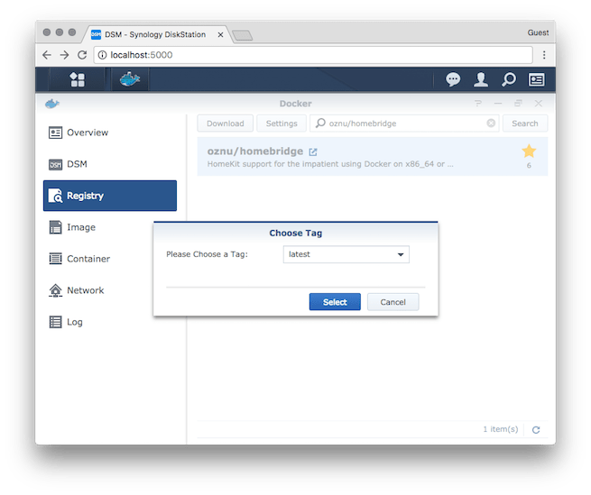Click the Docker whale taskbar icon
Image resolution: width=591 pixels, height=495 pixels.
[130, 79]
